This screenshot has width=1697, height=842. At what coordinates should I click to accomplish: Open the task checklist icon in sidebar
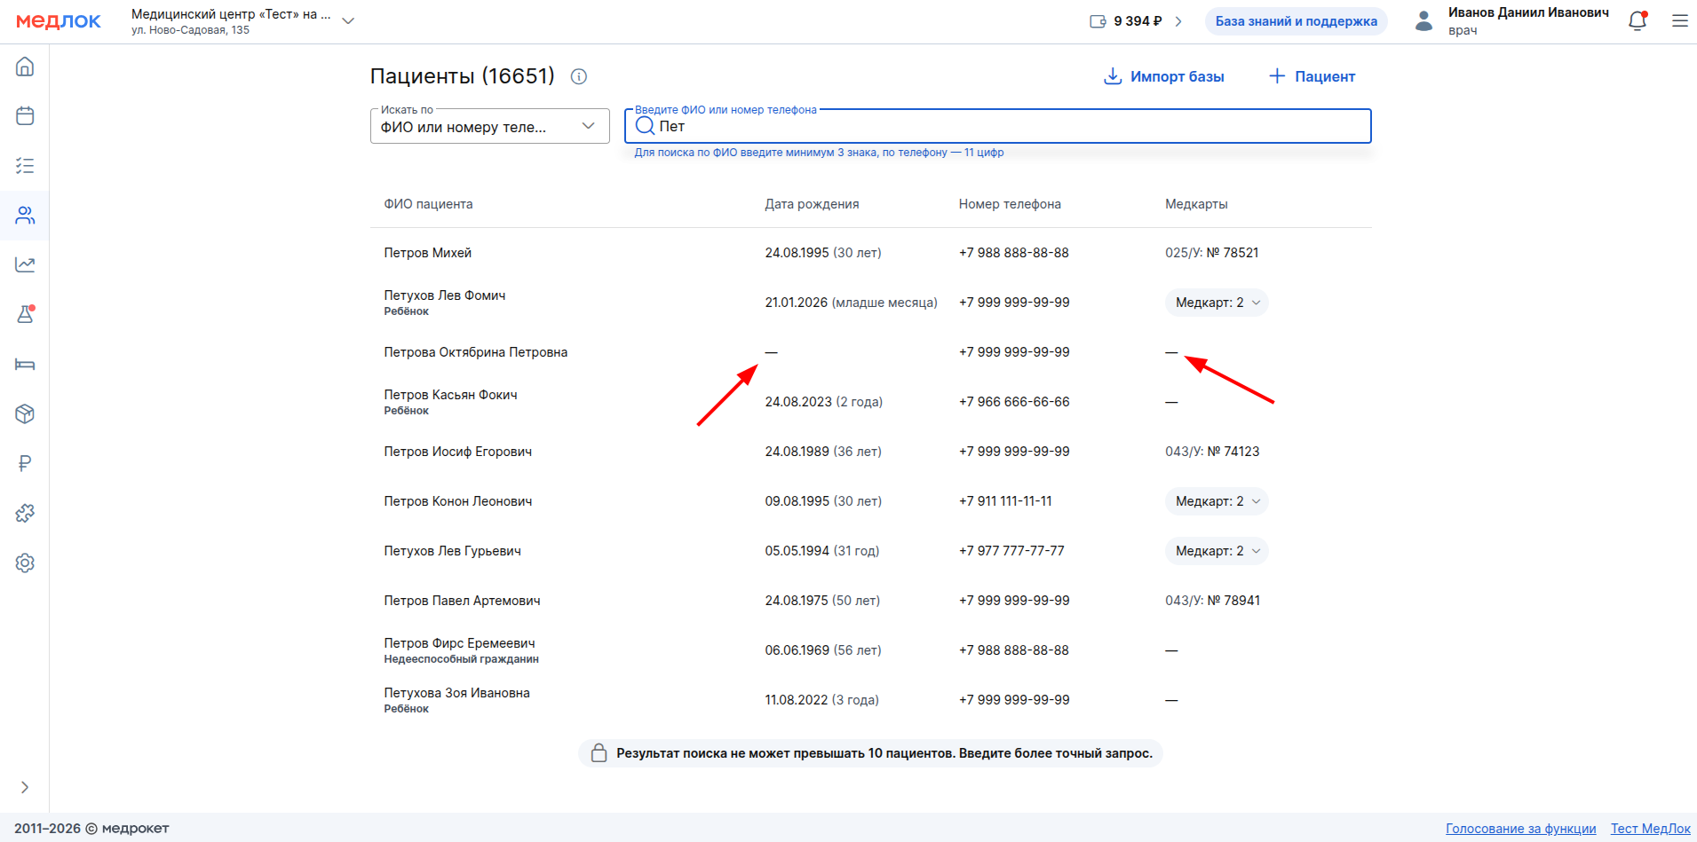pos(25,166)
